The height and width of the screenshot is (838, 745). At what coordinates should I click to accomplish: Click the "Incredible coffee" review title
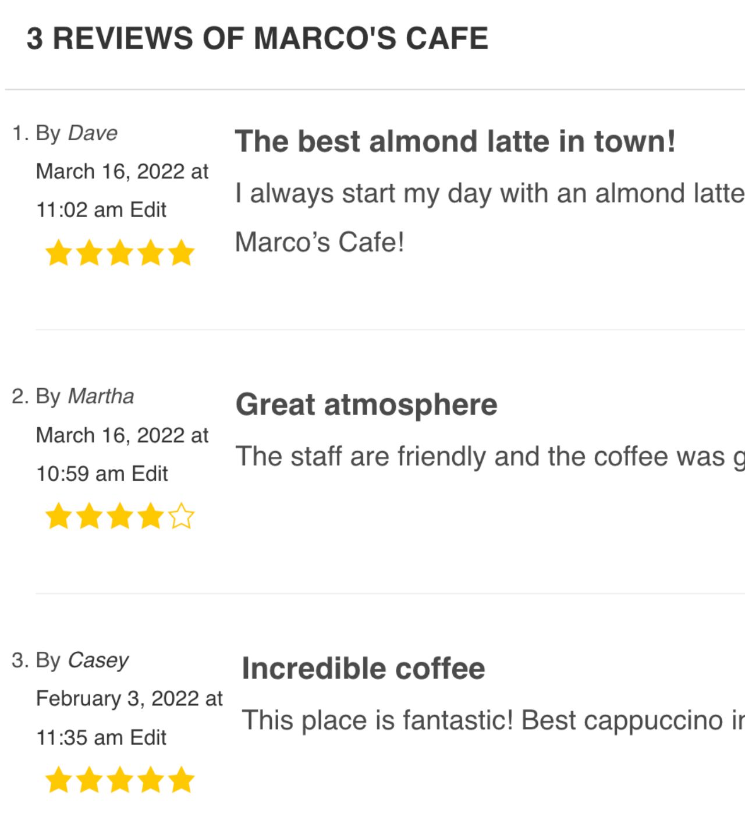(363, 668)
